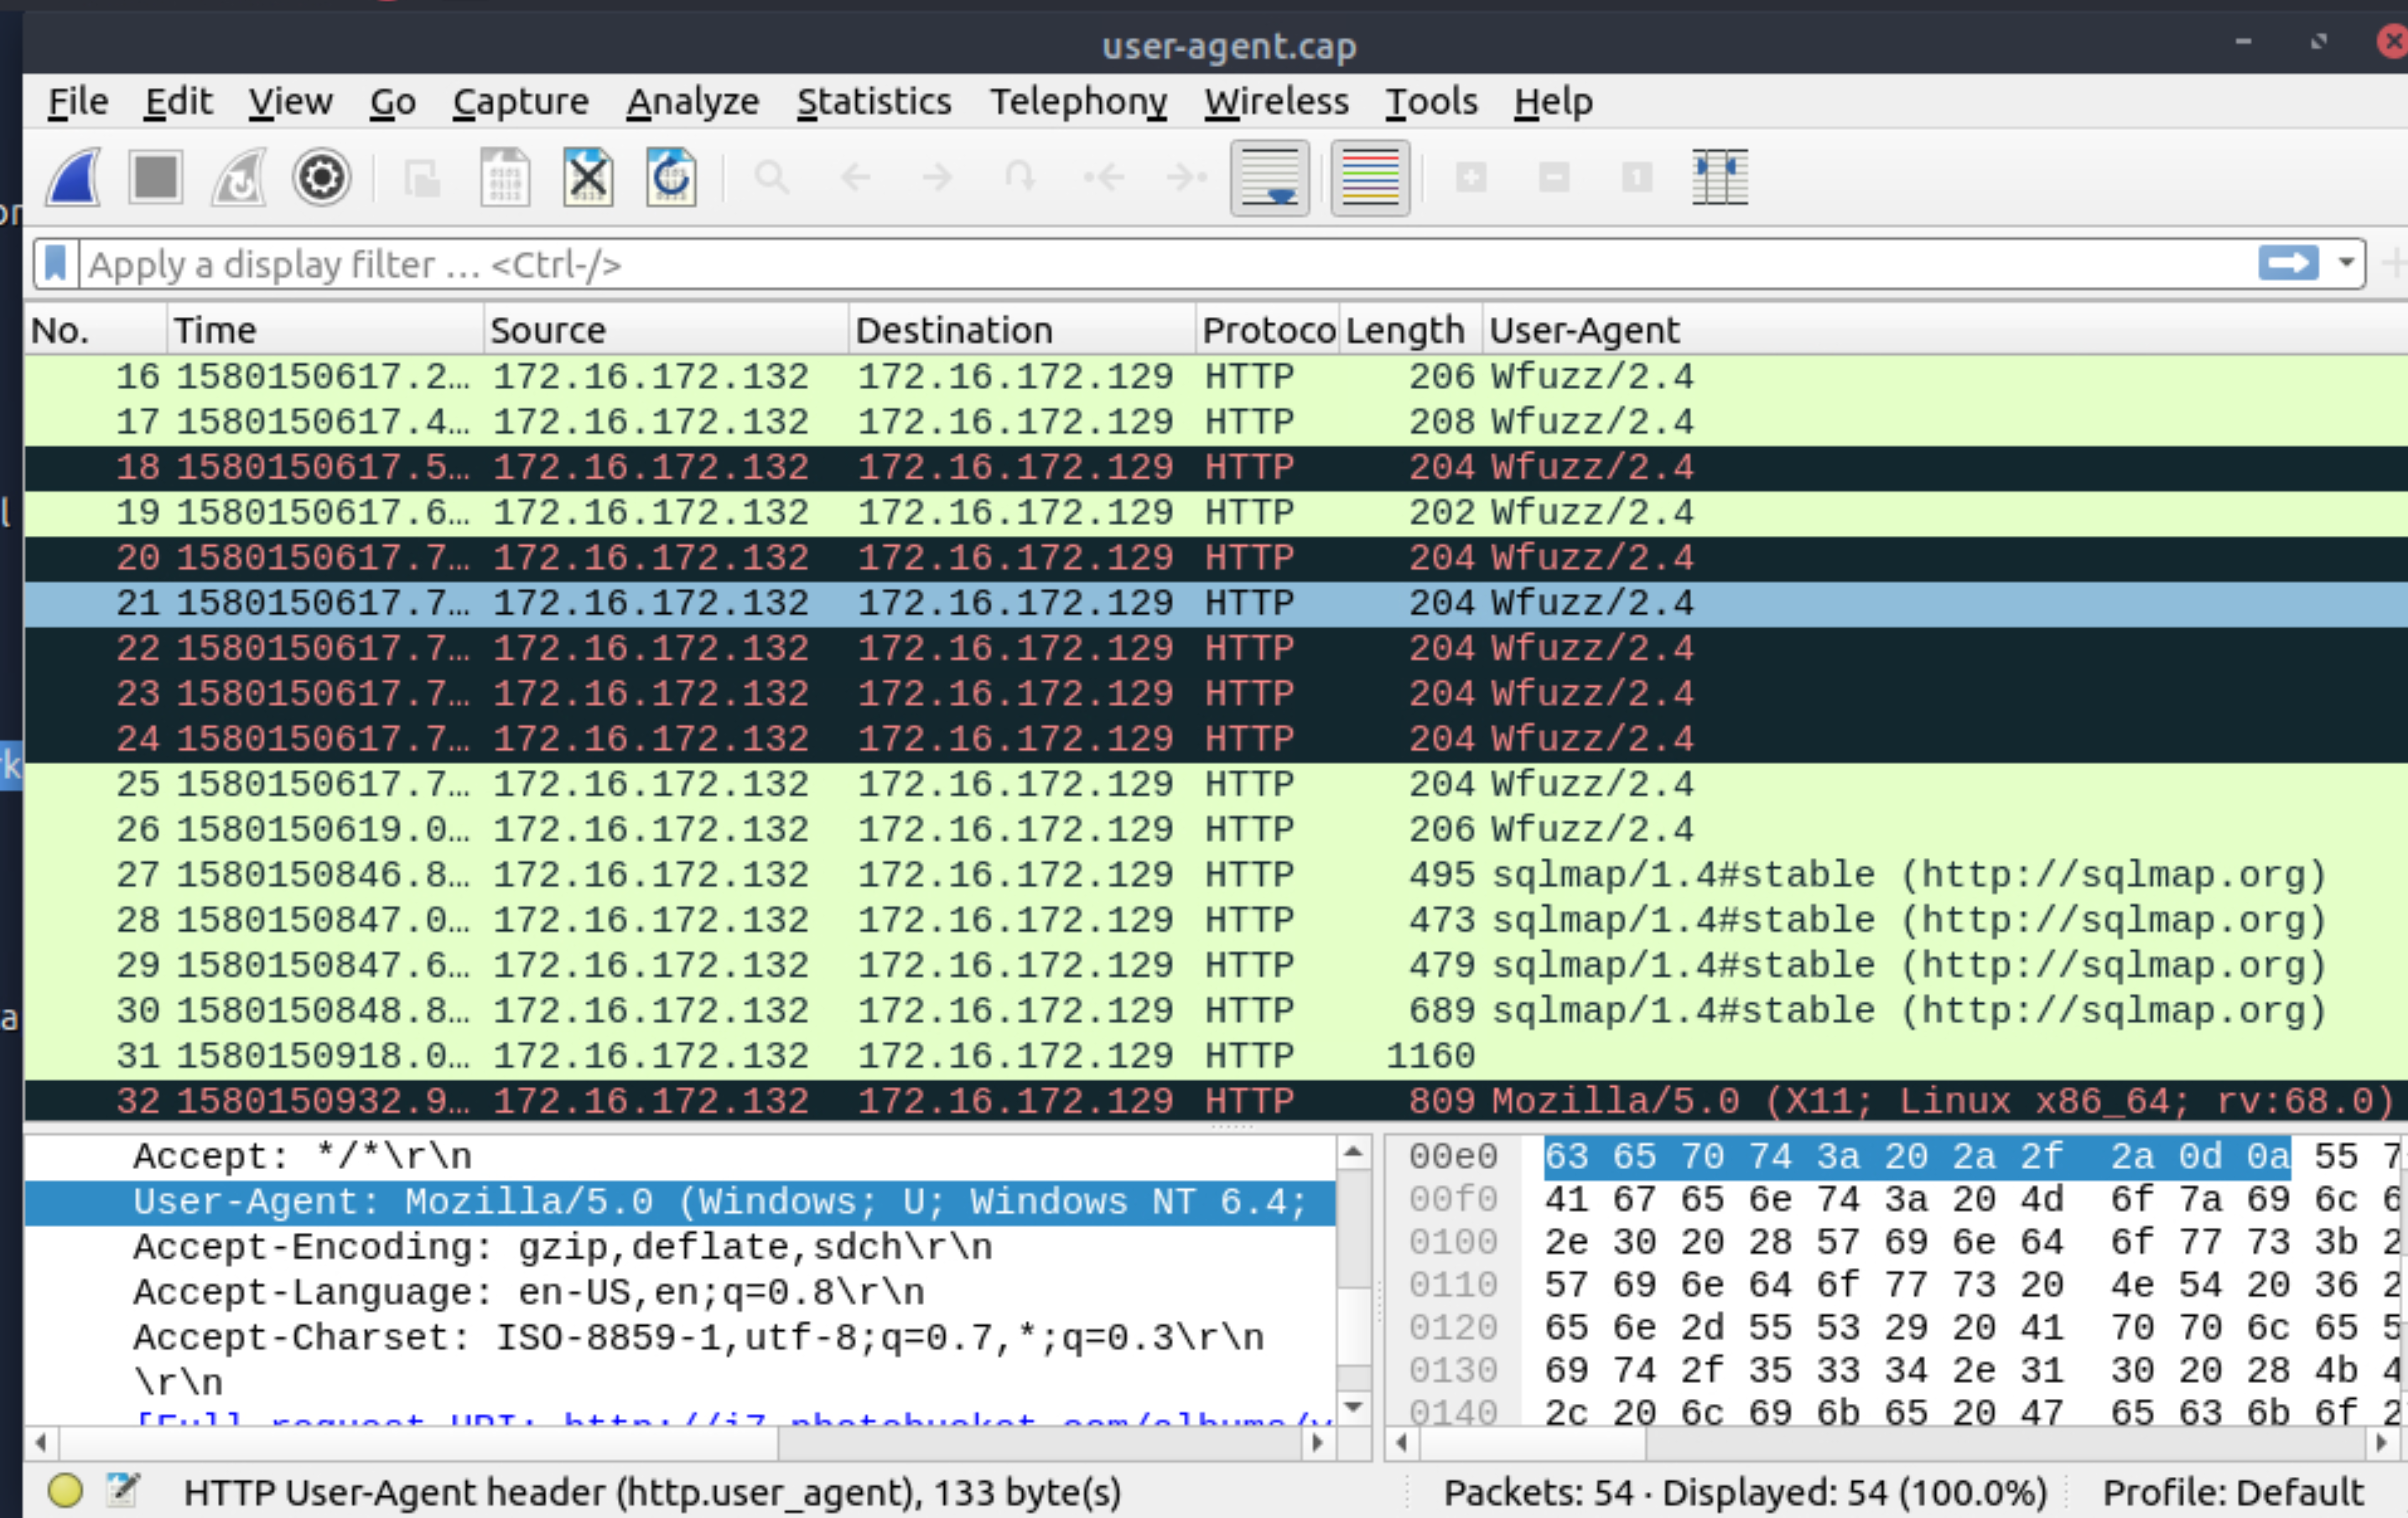Zoom in main window text icon

coord(1471,178)
